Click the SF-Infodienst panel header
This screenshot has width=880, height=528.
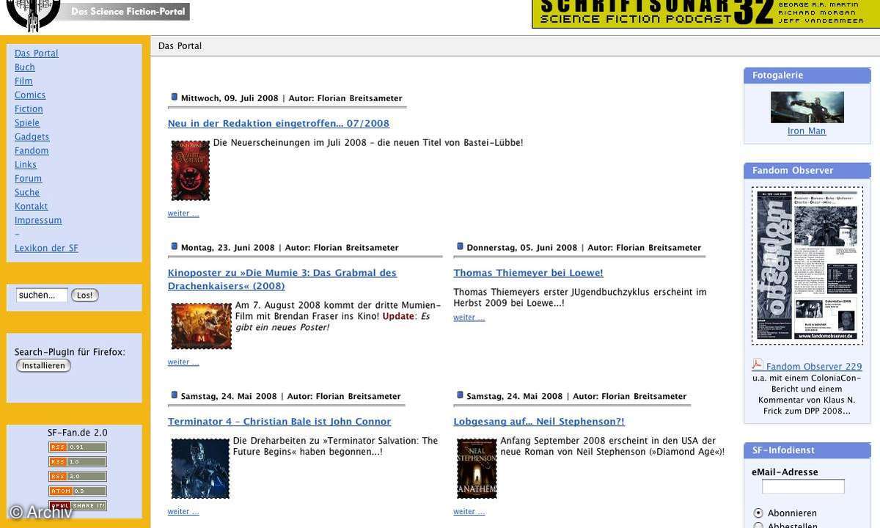pos(807,450)
